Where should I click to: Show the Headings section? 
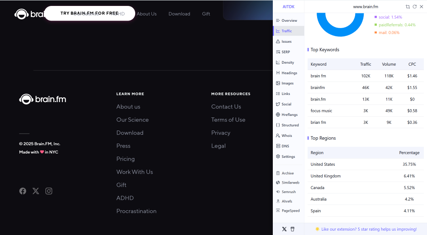tap(288, 73)
